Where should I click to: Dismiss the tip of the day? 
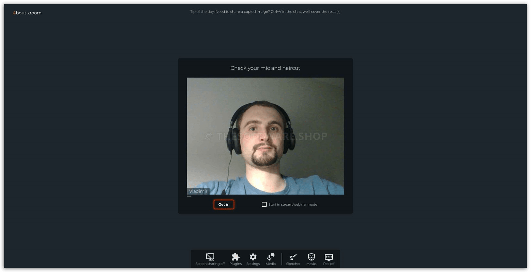pyautogui.click(x=338, y=11)
